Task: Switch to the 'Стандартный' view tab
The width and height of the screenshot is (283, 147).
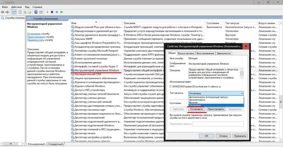Action: click(55, 144)
